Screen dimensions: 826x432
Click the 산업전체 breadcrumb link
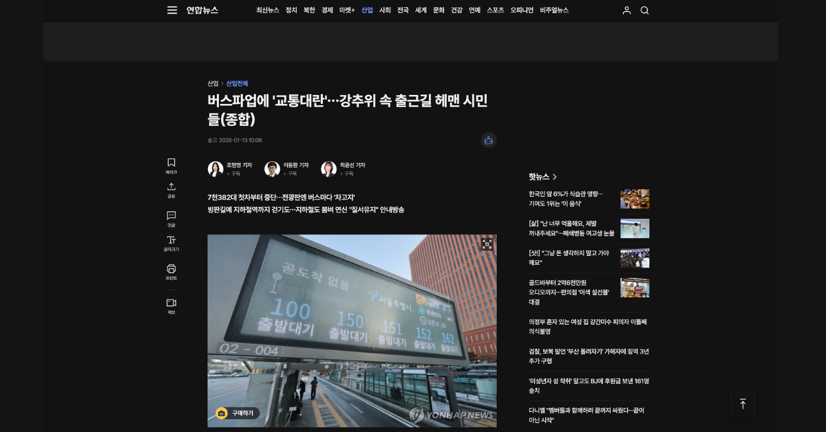237,84
